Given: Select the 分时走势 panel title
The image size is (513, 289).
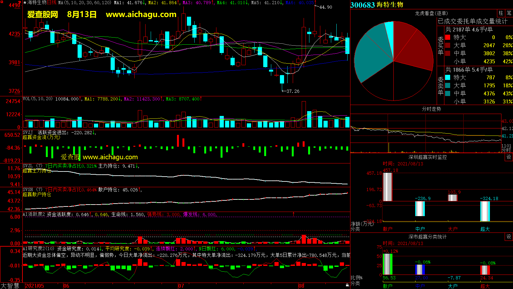Looking at the screenshot, I should (431, 109).
